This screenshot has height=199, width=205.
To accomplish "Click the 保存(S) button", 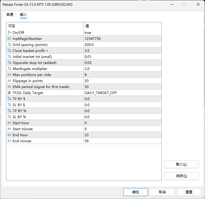I will pyautogui.click(x=181, y=176).
